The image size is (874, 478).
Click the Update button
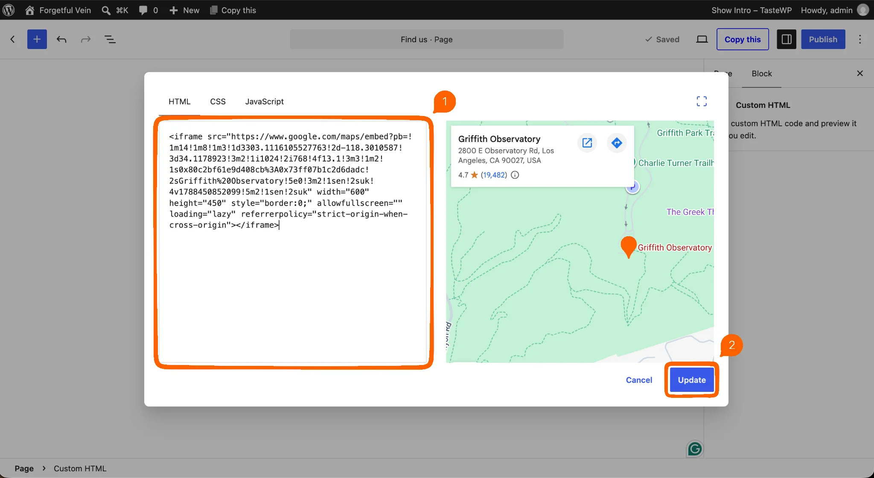click(692, 380)
